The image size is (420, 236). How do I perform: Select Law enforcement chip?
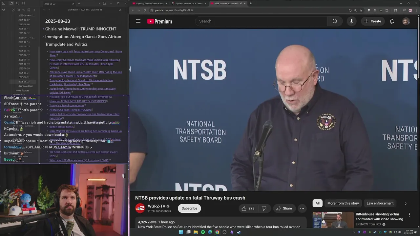click(x=380, y=203)
